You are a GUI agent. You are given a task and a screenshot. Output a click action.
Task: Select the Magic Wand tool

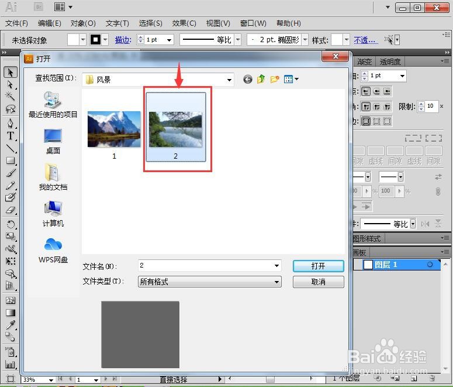click(x=11, y=97)
